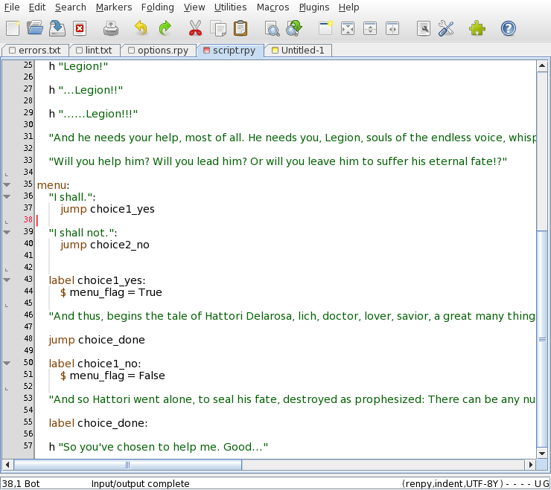Click the Save buffer icon

(57, 29)
